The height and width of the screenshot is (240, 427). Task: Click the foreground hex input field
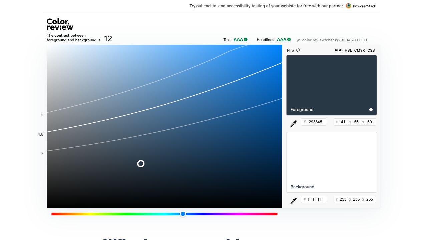[x=314, y=122]
